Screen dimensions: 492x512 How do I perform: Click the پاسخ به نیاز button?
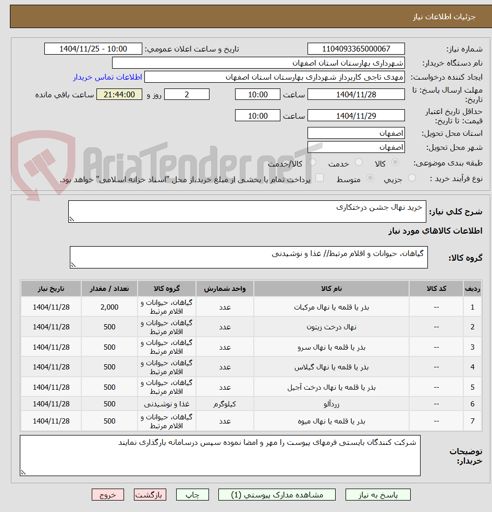click(378, 495)
